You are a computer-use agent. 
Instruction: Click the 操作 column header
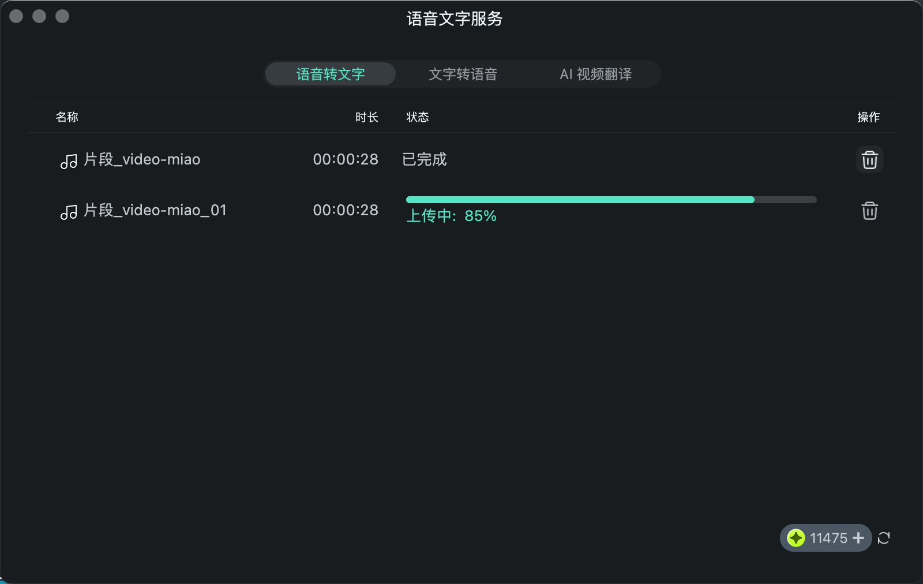click(x=870, y=117)
